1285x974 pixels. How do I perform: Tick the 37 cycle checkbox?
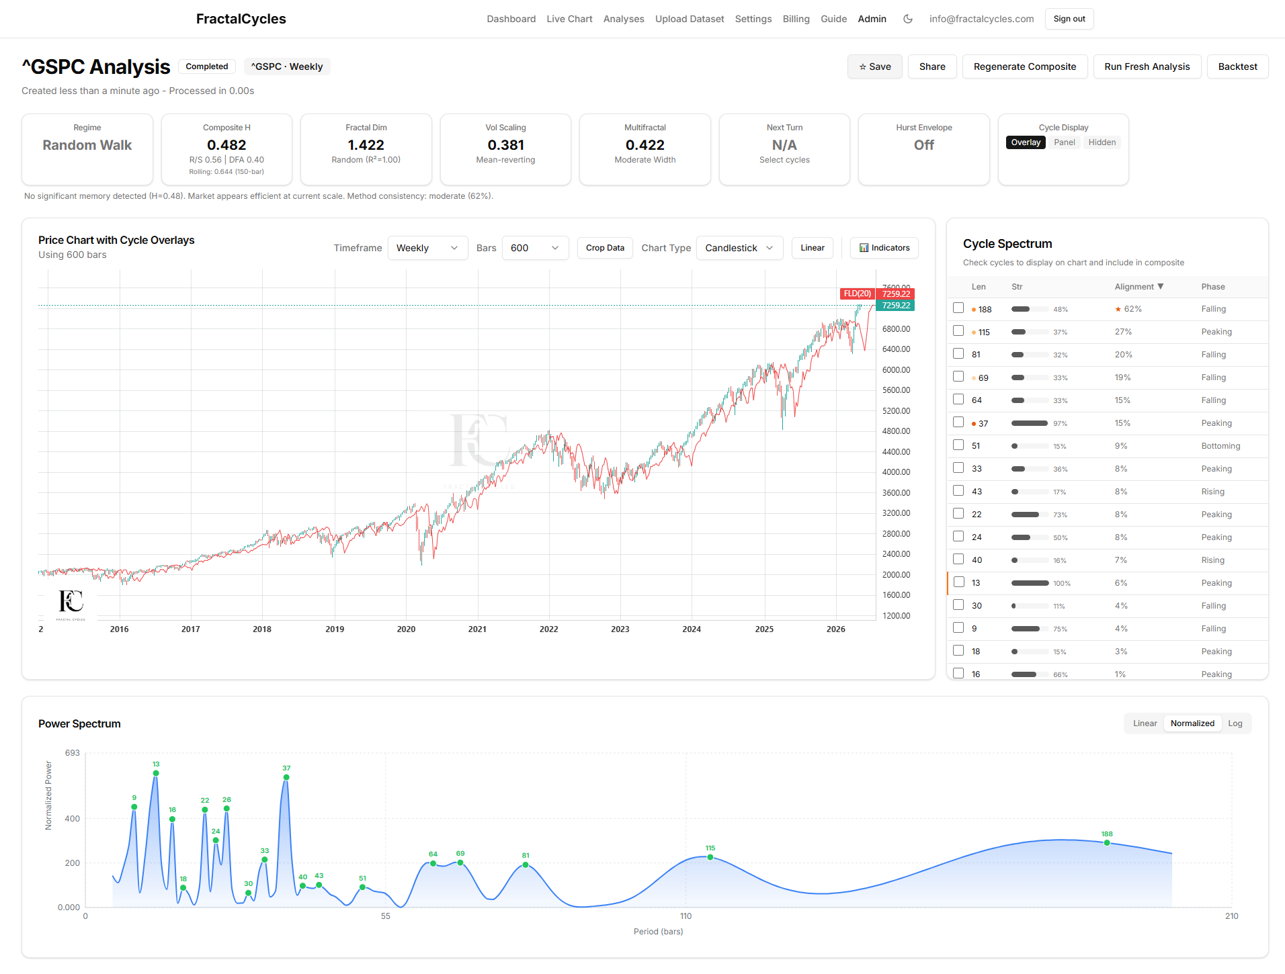(x=958, y=423)
